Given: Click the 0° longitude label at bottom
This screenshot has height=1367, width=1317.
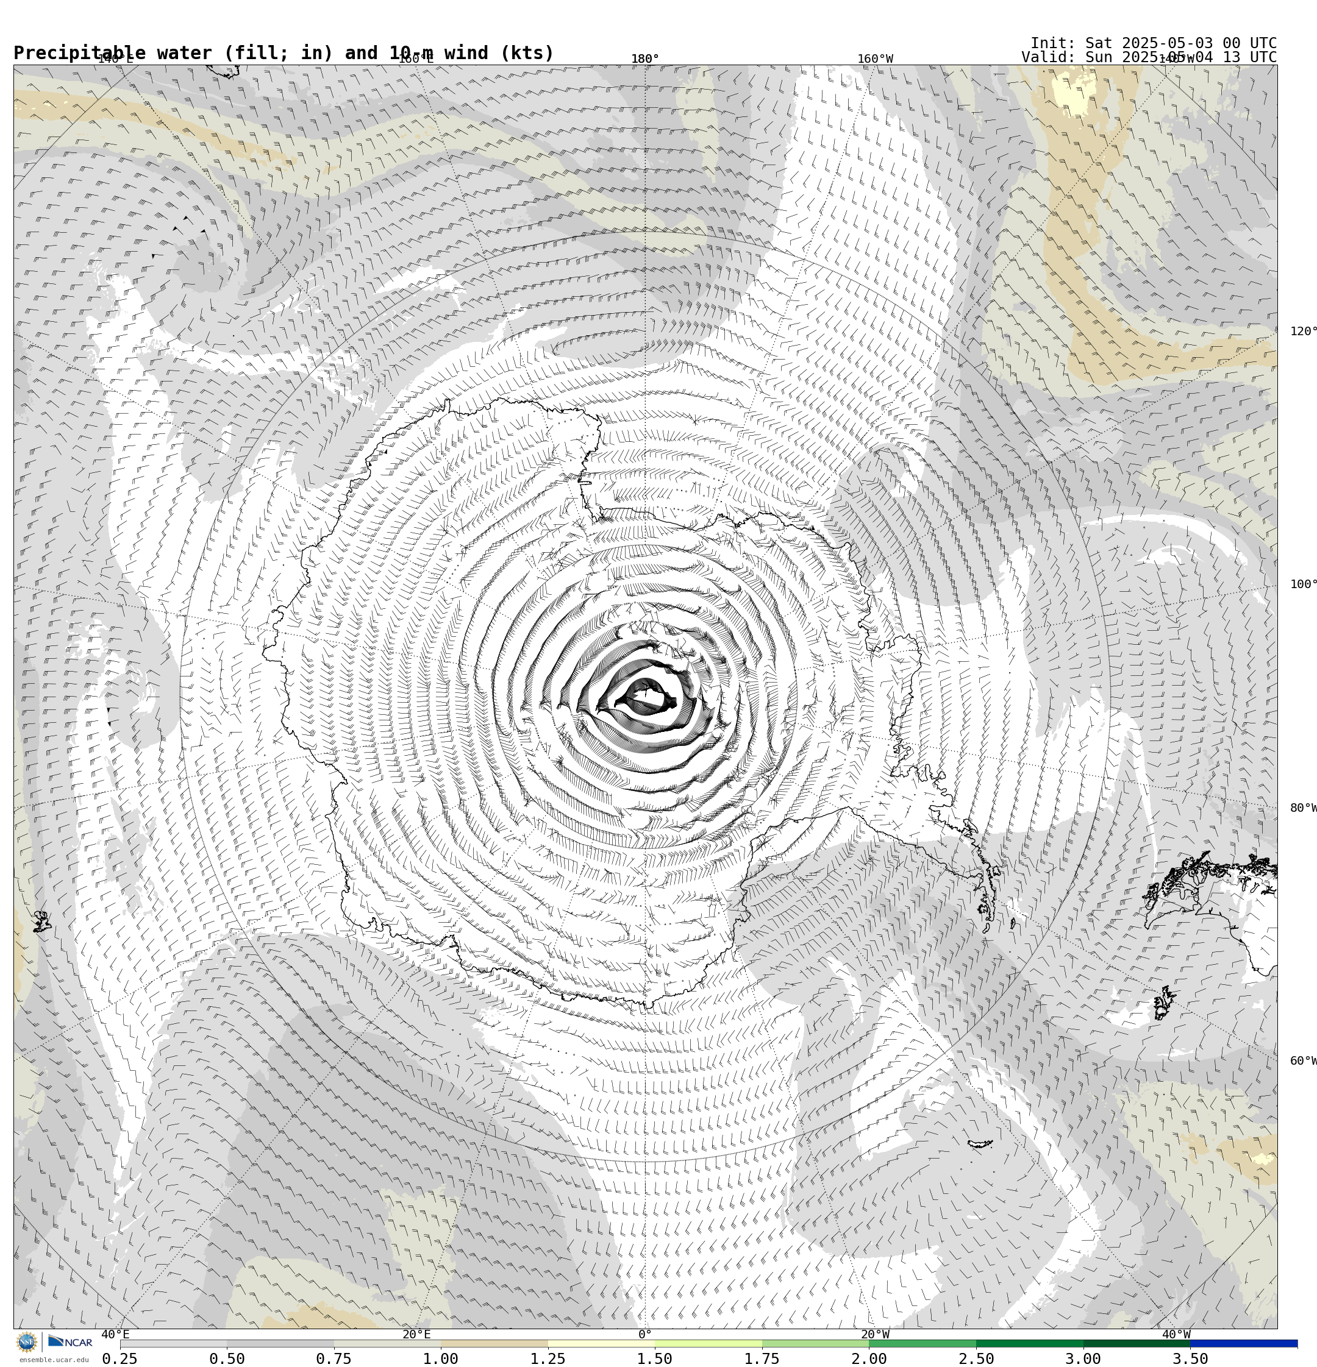Looking at the screenshot, I should point(645,1334).
